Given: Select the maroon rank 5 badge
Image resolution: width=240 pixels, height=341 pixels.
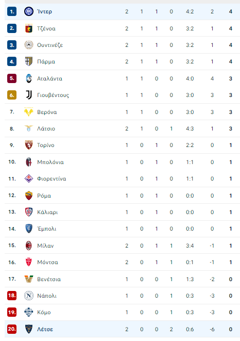Looking at the screenshot, I should point(12,78).
